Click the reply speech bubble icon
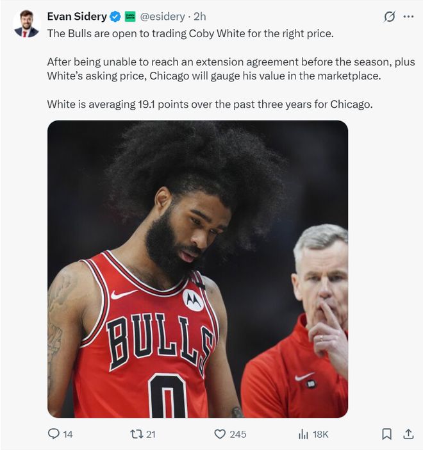 tap(53, 433)
